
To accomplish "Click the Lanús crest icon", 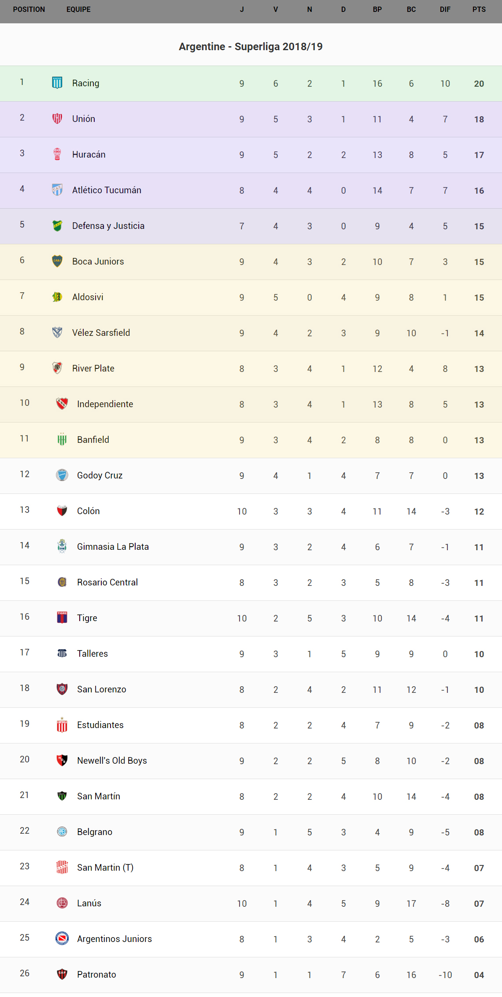I will click(x=62, y=903).
